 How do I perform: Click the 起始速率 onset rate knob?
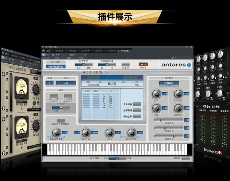click(x=178, y=108)
